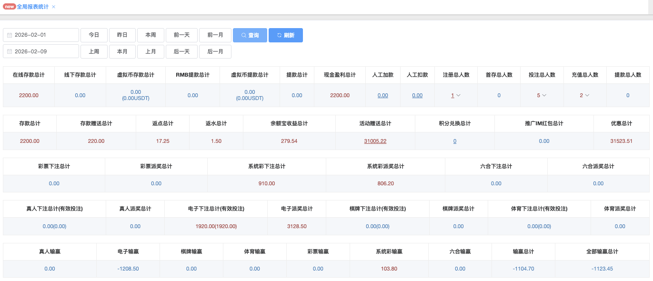
Task: Open the 活动赠送总计 value 31005.22 link
Action: (375, 141)
